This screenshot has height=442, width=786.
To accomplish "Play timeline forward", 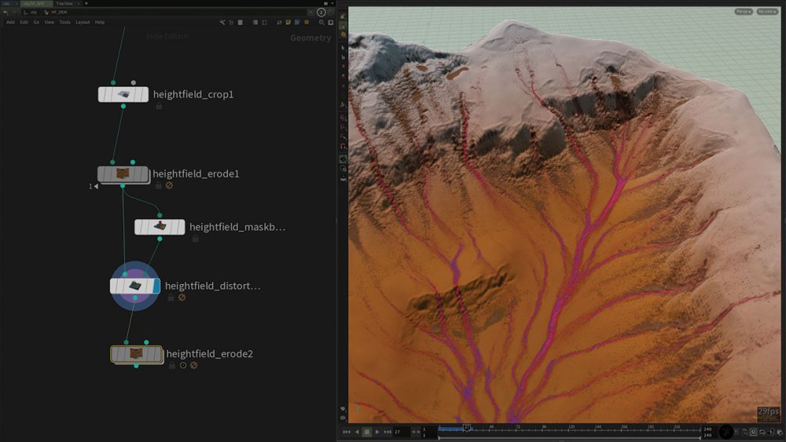I will click(377, 432).
